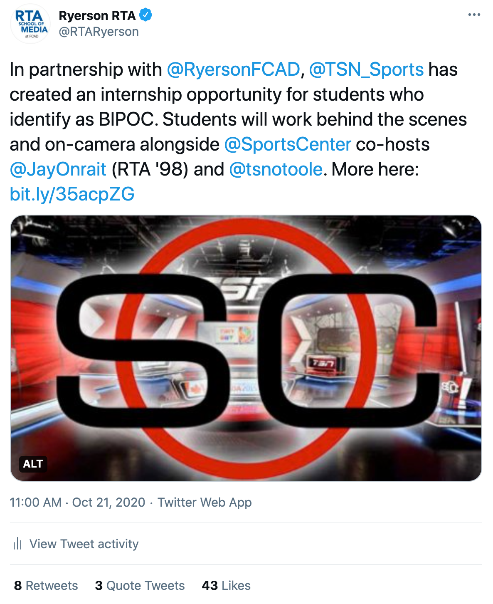The height and width of the screenshot is (604, 493).
Task: Click the @RTARyerson handle
Action: point(99,32)
